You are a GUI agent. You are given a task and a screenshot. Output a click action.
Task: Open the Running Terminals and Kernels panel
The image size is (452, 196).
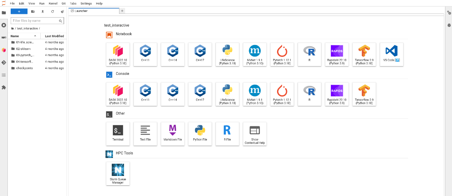click(4, 25)
